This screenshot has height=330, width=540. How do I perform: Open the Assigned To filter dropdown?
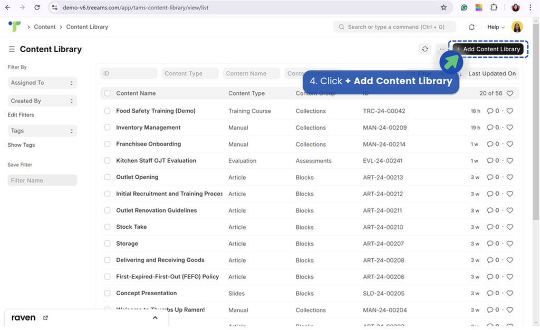point(42,83)
